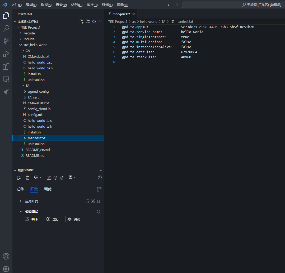Open the 编辑(E) menu

coord(31,5)
